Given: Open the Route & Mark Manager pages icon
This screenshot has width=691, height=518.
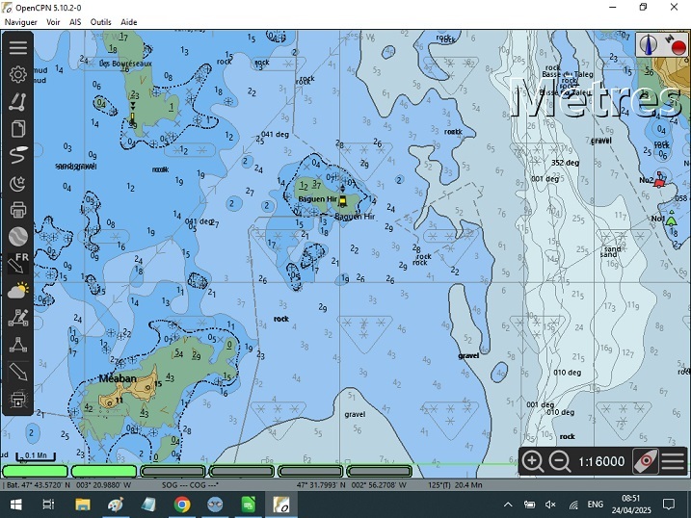Looking at the screenshot, I should (18, 129).
